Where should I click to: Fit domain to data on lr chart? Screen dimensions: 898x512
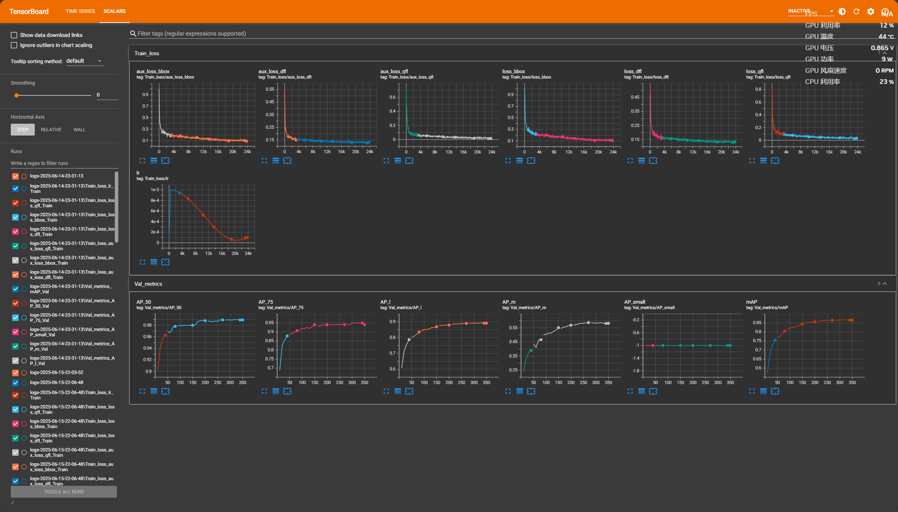pos(165,262)
